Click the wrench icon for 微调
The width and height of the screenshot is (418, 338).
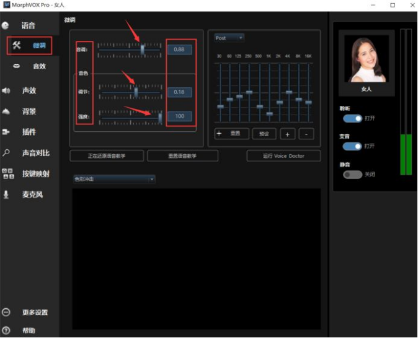[x=17, y=45]
